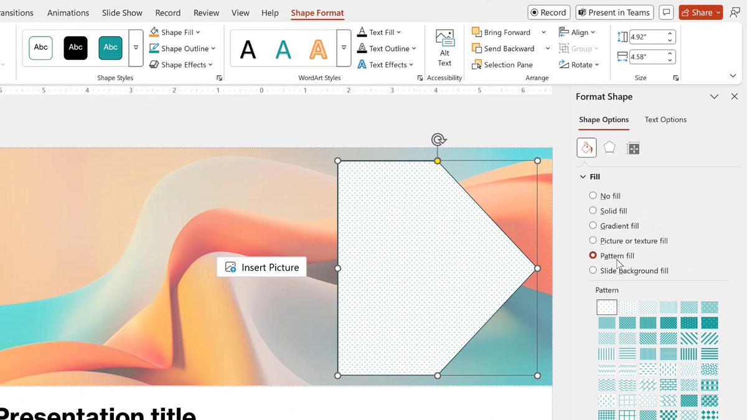Open the Selection Pane
Screen dimensions: 747x420
502,65
